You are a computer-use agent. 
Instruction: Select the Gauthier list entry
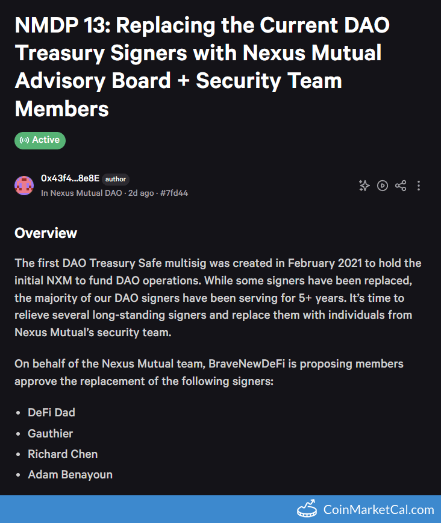point(50,433)
